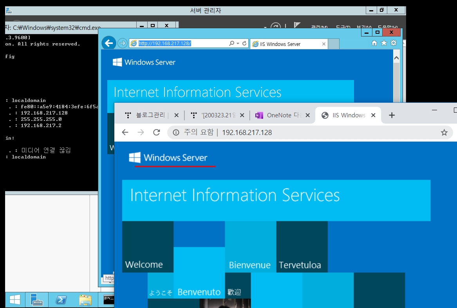Click the cmd.exe window title bar
The image size is (457, 308).
[70, 27]
